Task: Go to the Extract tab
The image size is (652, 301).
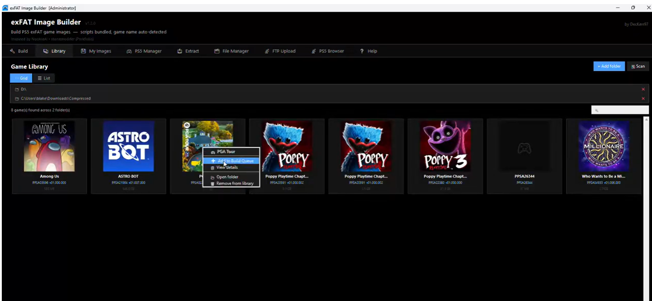Action: [188, 51]
